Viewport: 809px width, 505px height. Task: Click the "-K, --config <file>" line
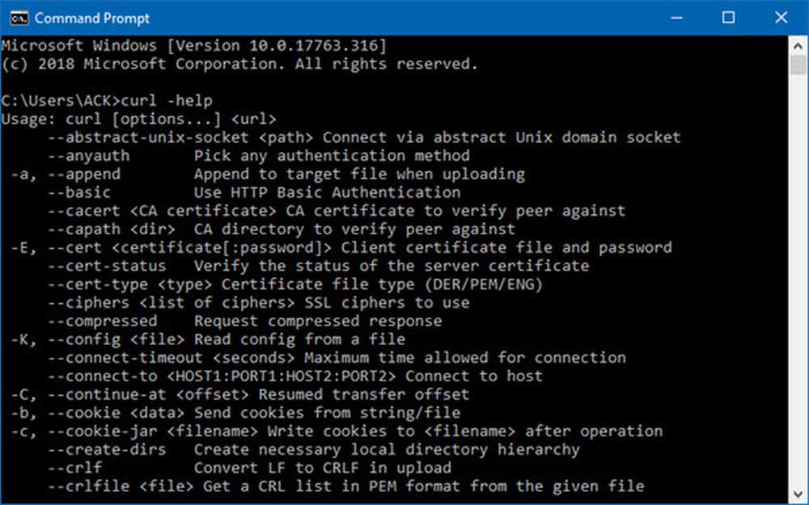pyautogui.click(x=208, y=339)
